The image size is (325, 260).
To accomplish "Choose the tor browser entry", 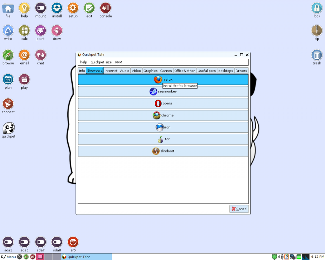I will click(163, 139).
